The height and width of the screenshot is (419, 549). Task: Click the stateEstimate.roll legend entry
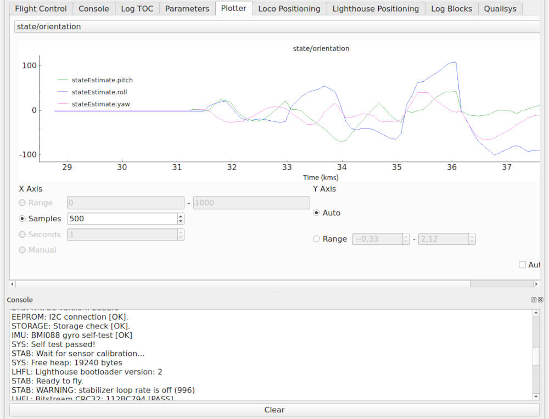coord(92,92)
